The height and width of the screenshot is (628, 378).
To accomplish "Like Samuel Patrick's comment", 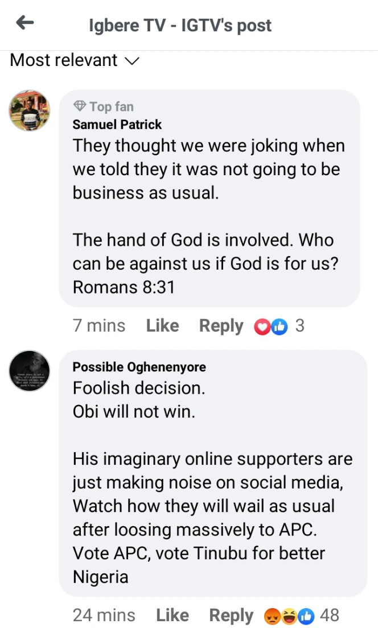I will (x=162, y=325).
